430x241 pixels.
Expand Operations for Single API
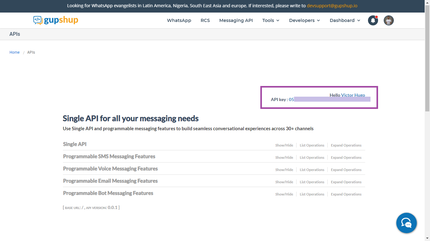coord(346,145)
